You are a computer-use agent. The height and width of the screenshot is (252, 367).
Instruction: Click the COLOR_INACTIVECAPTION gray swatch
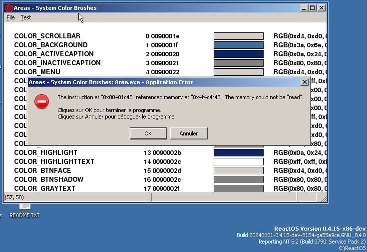pyautogui.click(x=239, y=63)
